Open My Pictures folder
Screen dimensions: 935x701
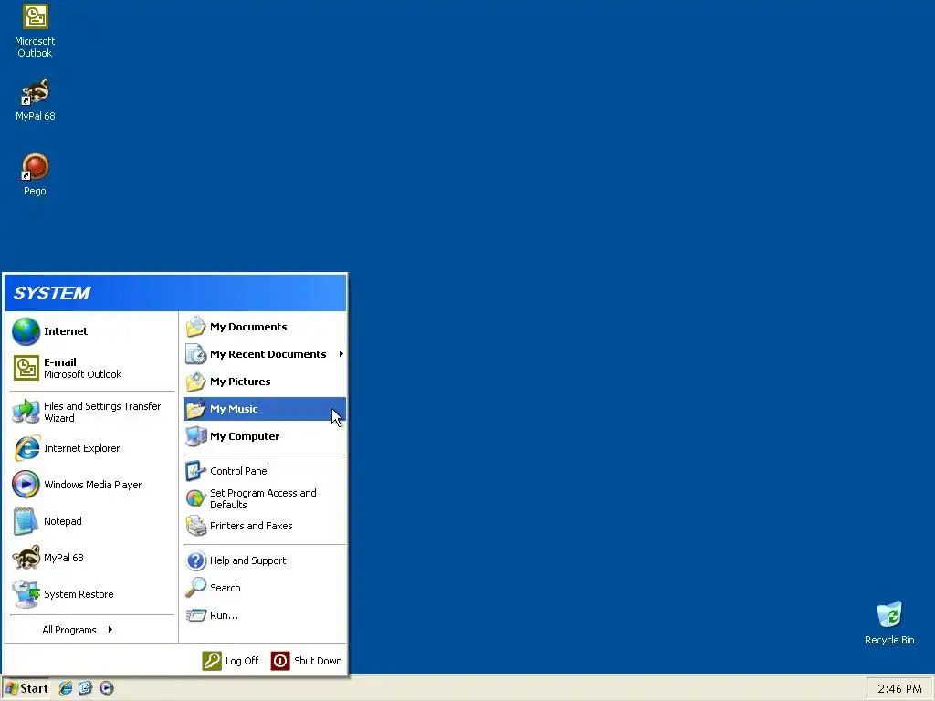tap(264, 382)
